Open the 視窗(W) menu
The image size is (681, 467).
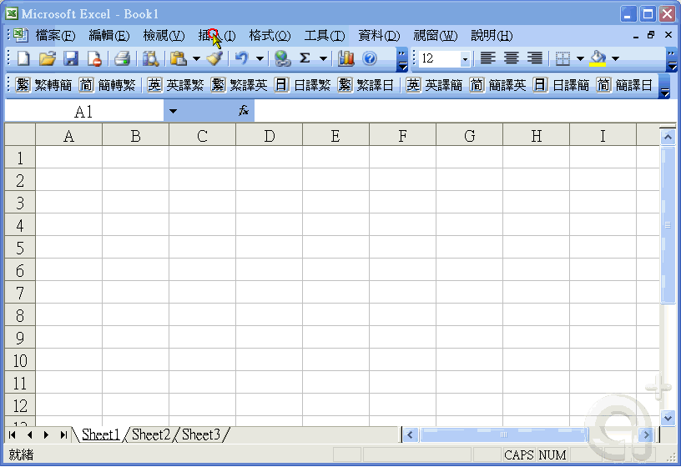coord(435,35)
